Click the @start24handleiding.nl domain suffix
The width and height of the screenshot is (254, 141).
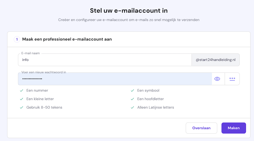216,60
